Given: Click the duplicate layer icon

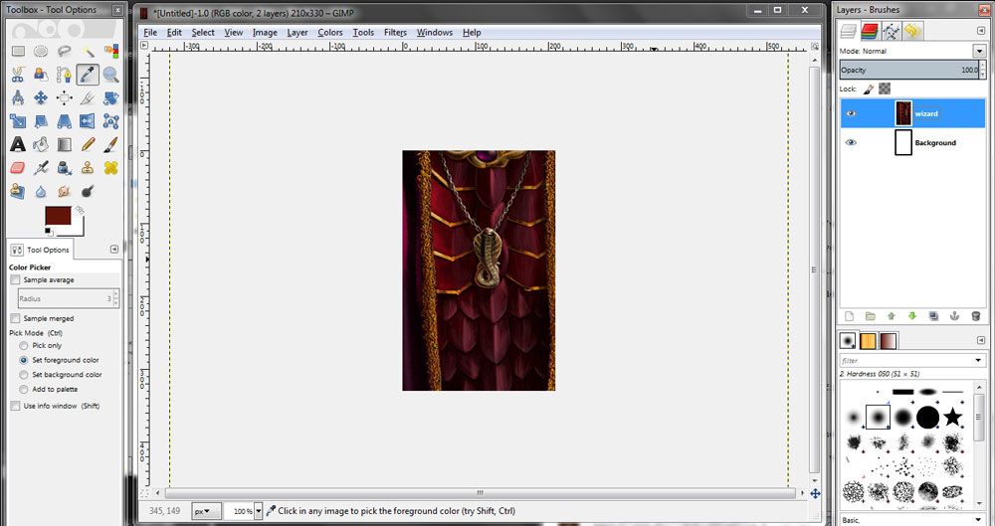Looking at the screenshot, I should [x=933, y=316].
